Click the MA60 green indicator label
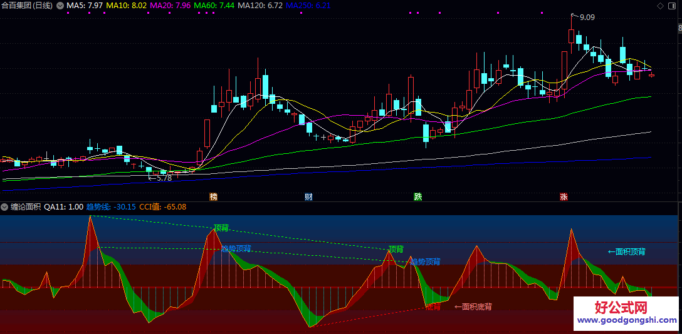This screenshot has height=334, width=682. tap(214, 6)
